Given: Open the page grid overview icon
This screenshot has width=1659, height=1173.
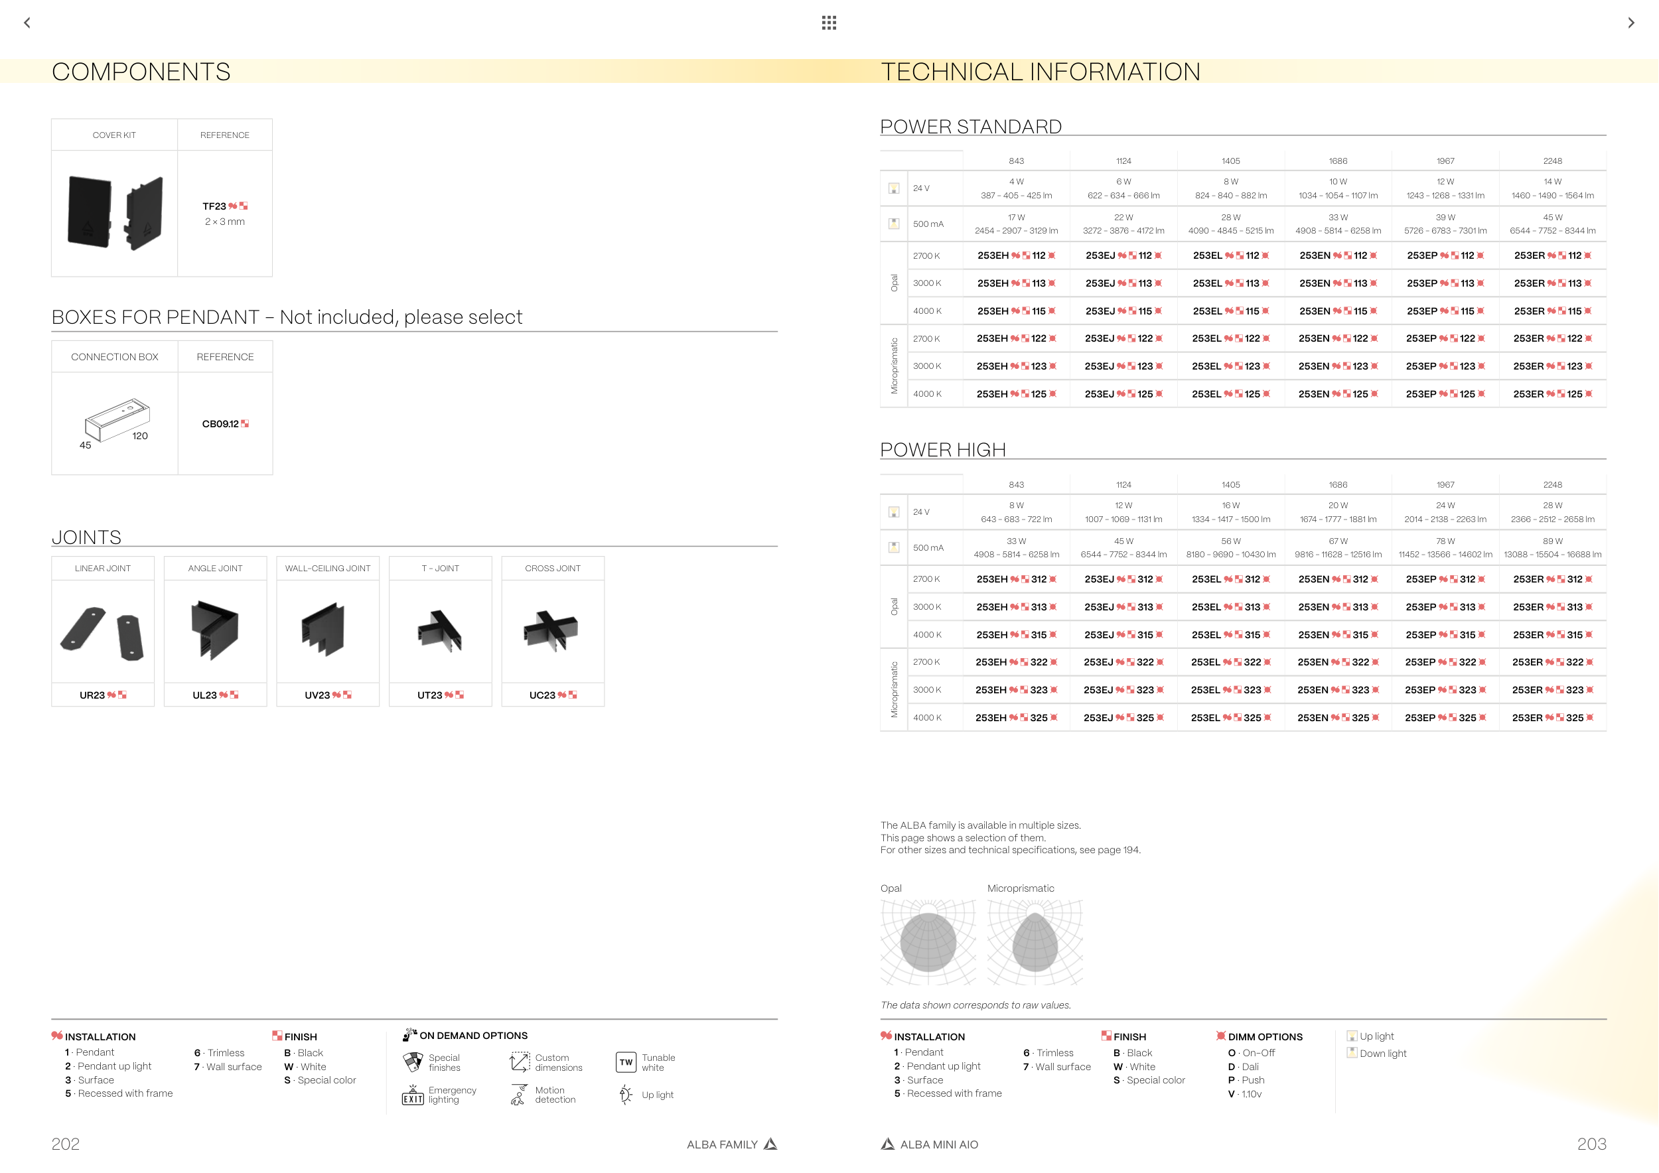Looking at the screenshot, I should 829,23.
